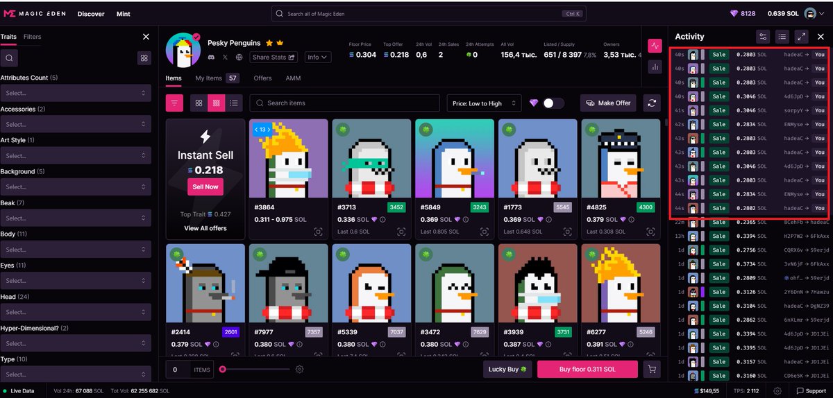Refresh the item listings

[x=652, y=103]
